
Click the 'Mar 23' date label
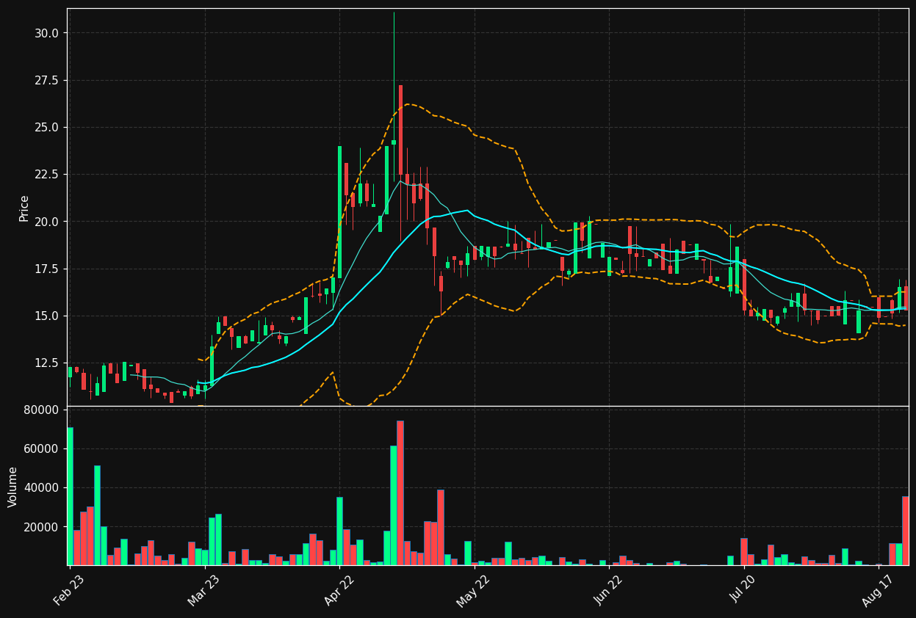coord(203,589)
